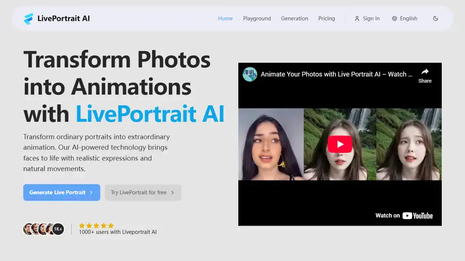Screen dimensions: 465x261
Task: Click the globe icon beside English
Action: (394, 19)
